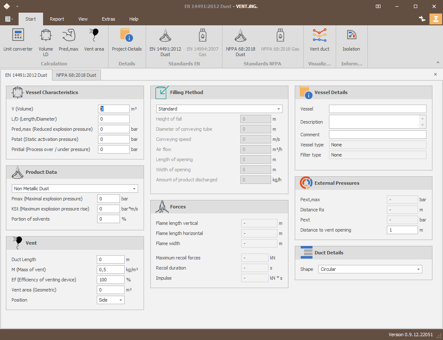
Task: Click the Vent area (Geometric) field
Action: [x=111, y=290]
